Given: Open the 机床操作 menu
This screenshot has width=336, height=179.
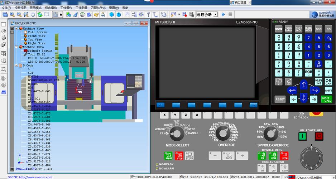Looking at the screenshot, I should [51, 8].
